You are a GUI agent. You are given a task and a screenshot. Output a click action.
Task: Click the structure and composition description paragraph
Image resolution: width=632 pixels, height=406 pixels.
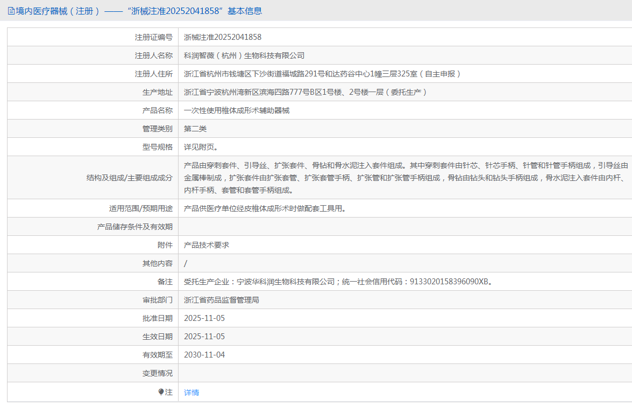click(403, 178)
